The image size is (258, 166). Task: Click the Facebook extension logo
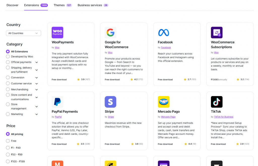click(x=163, y=32)
